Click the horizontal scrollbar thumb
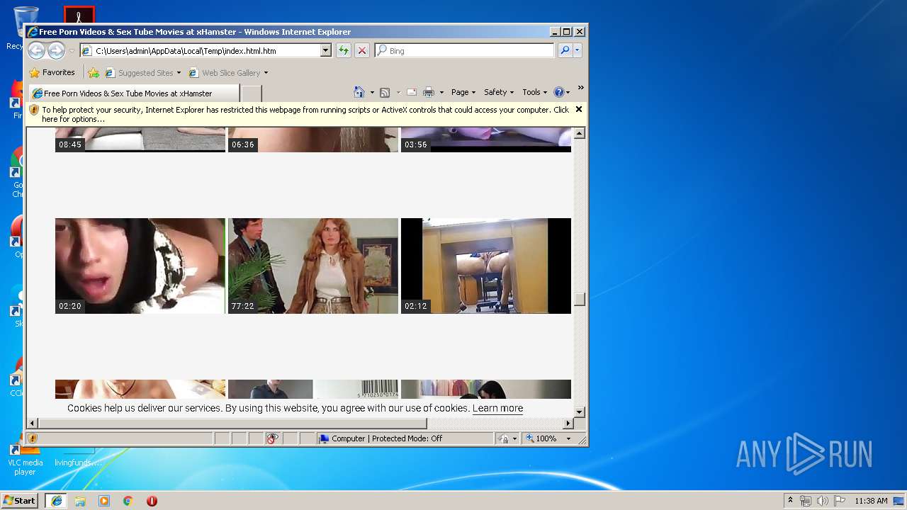The width and height of the screenshot is (907, 510). (x=232, y=423)
